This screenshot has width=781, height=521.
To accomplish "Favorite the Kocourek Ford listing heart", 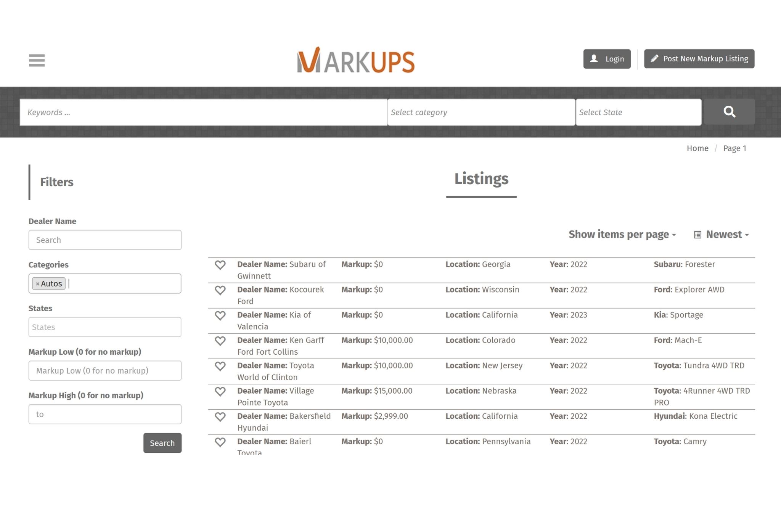I will tap(220, 290).
